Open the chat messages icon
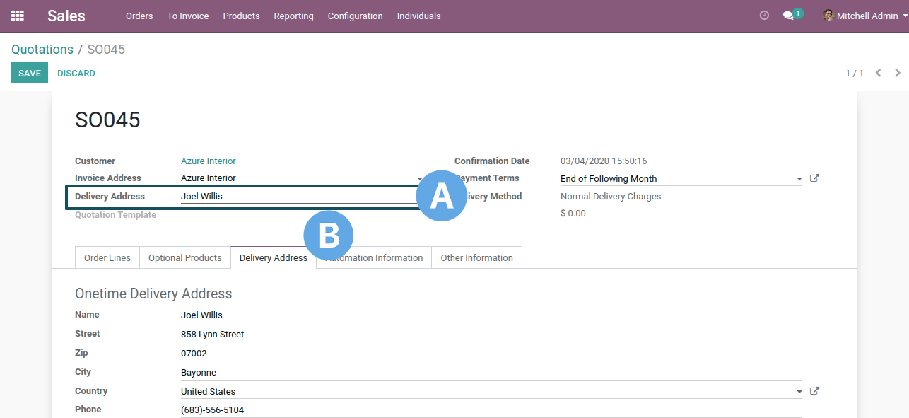The image size is (909, 418). pyautogui.click(x=788, y=16)
